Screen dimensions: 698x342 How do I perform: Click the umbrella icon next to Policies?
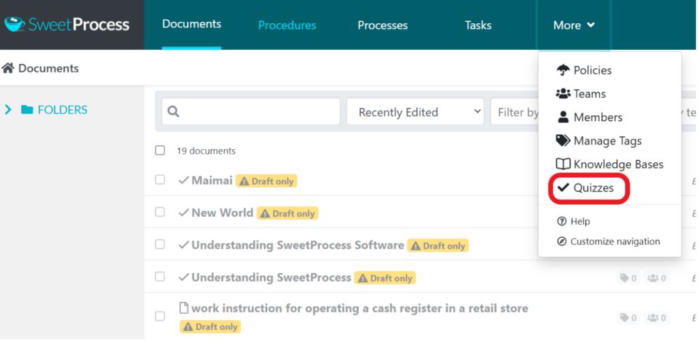[563, 69]
